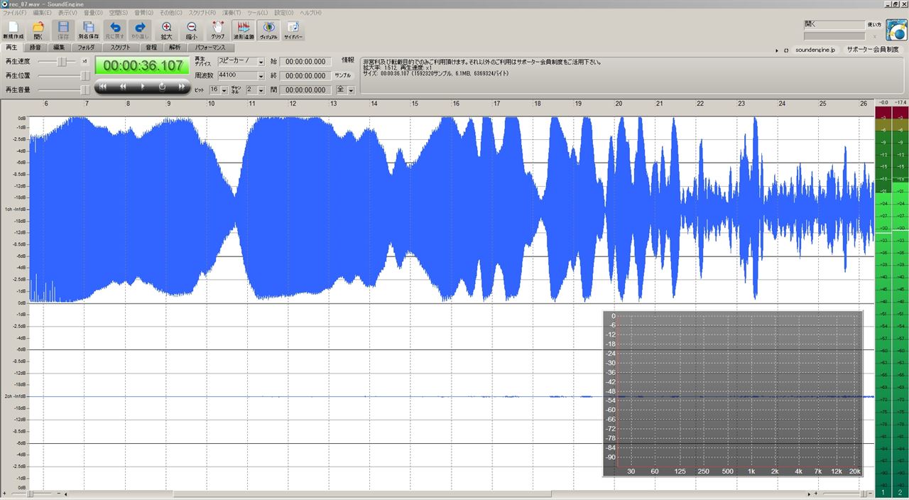
Task: Click the 新規作成 (new file) icon
Action: click(13, 30)
